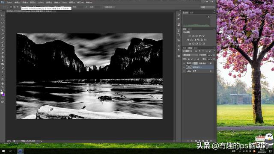Click the new selection mode button
274x154 pixels.
coord(11,7)
